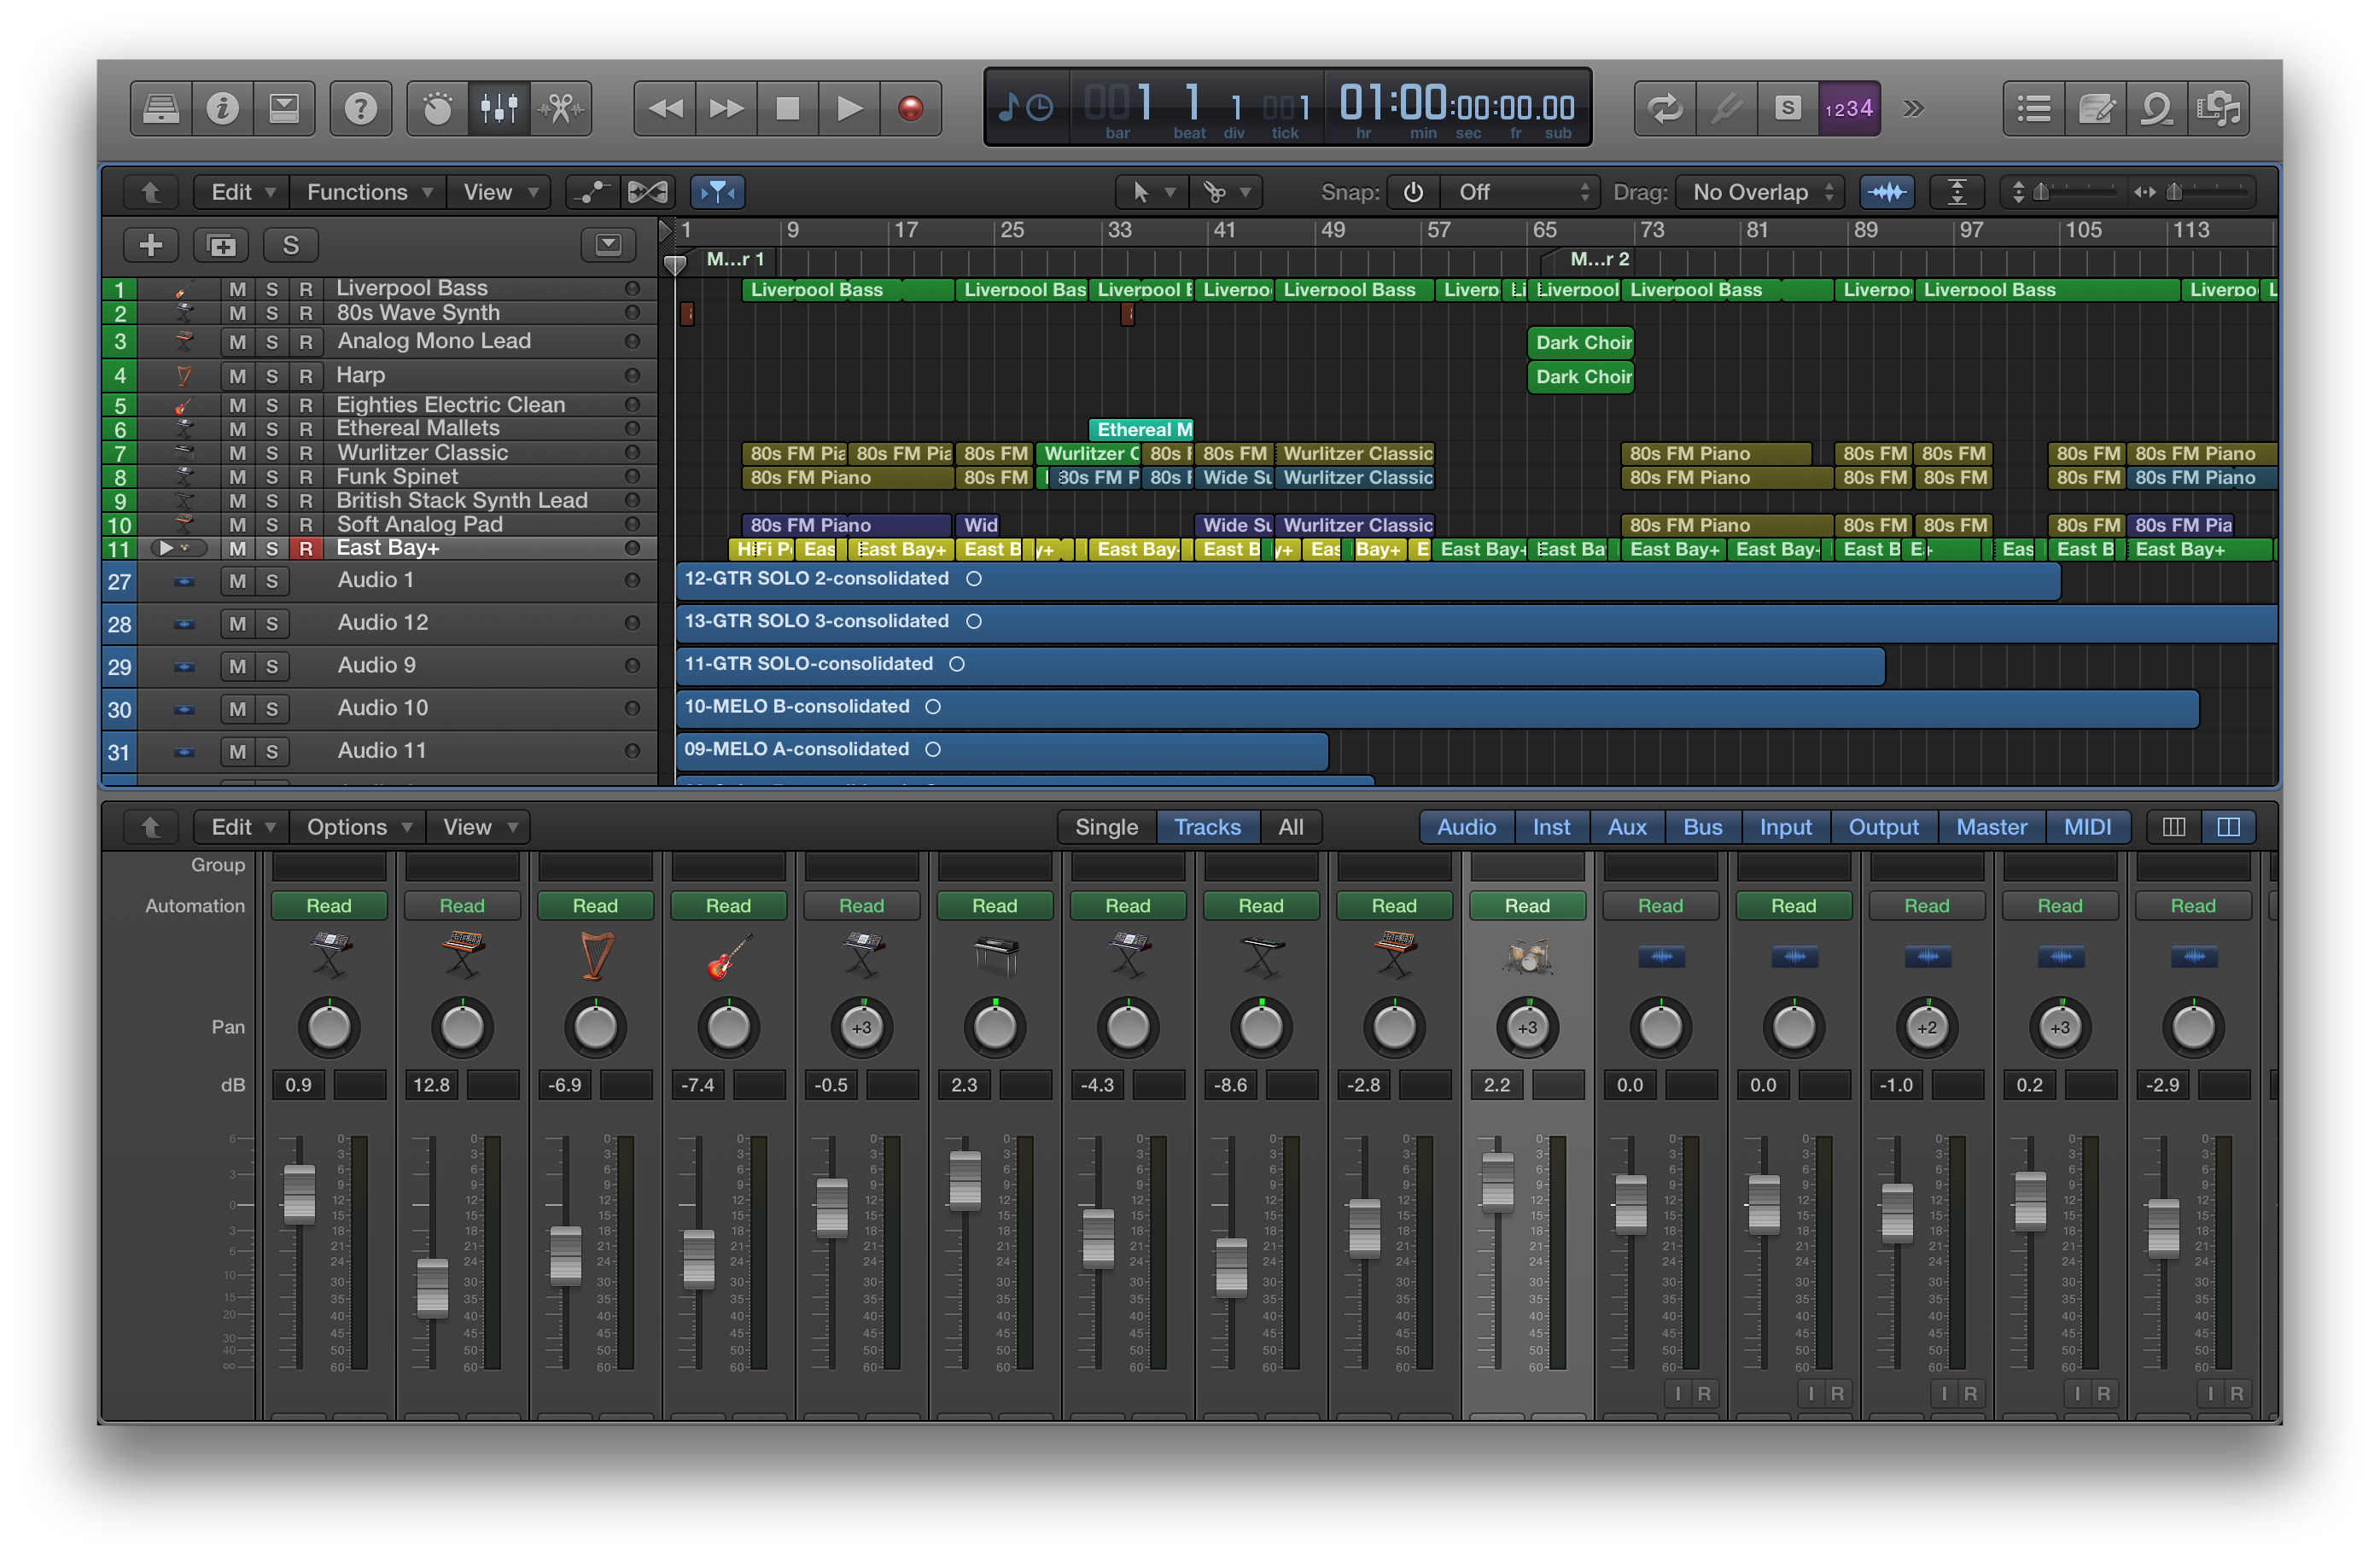2380x1560 pixels.
Task: Click the add track plus button
Action: (x=151, y=245)
